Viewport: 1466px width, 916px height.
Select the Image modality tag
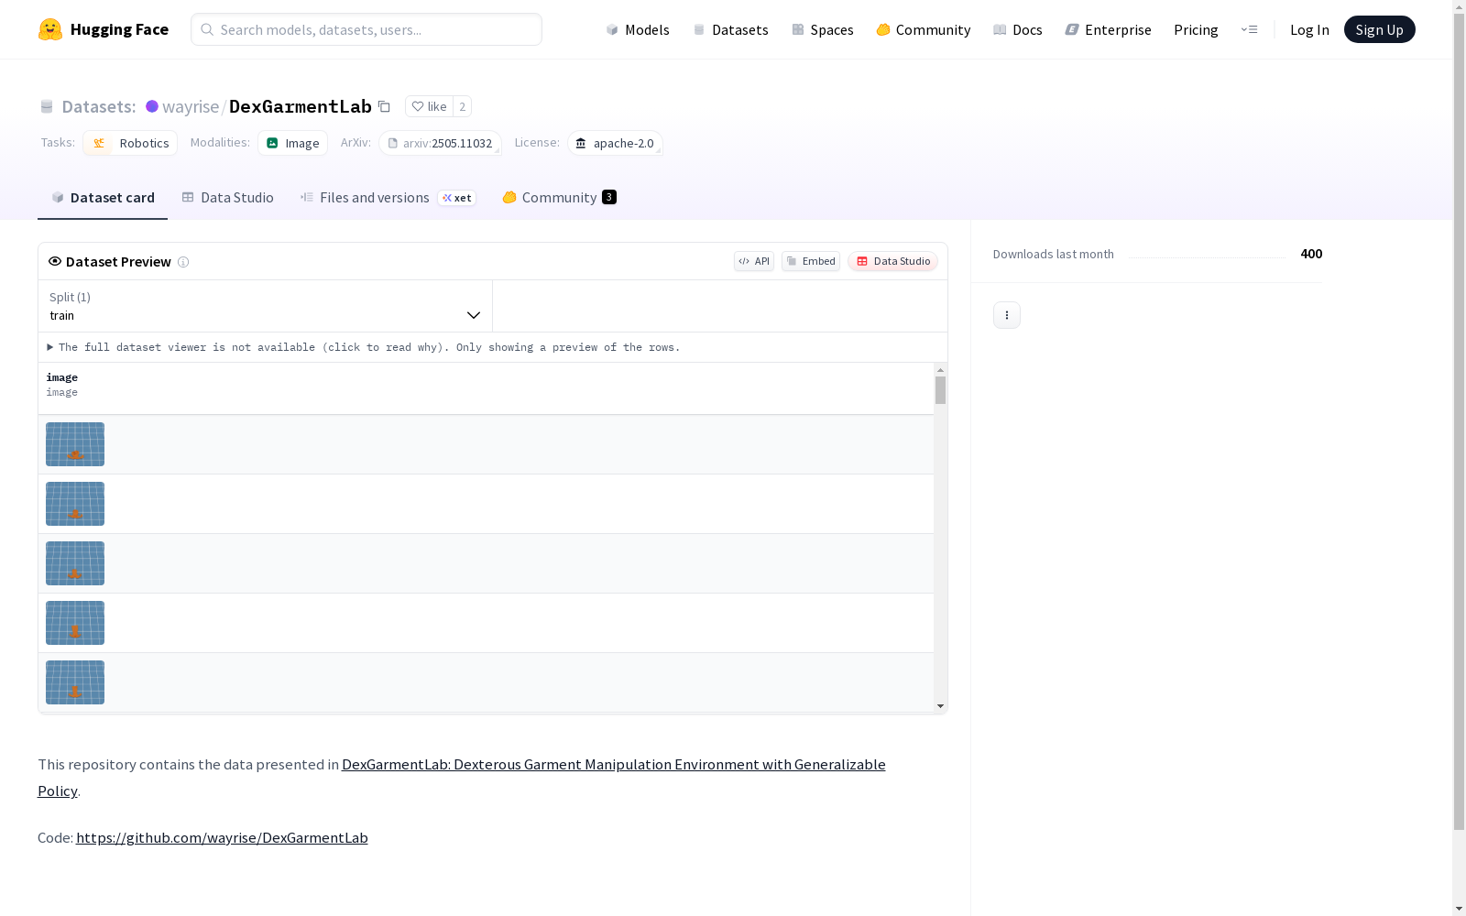[292, 143]
